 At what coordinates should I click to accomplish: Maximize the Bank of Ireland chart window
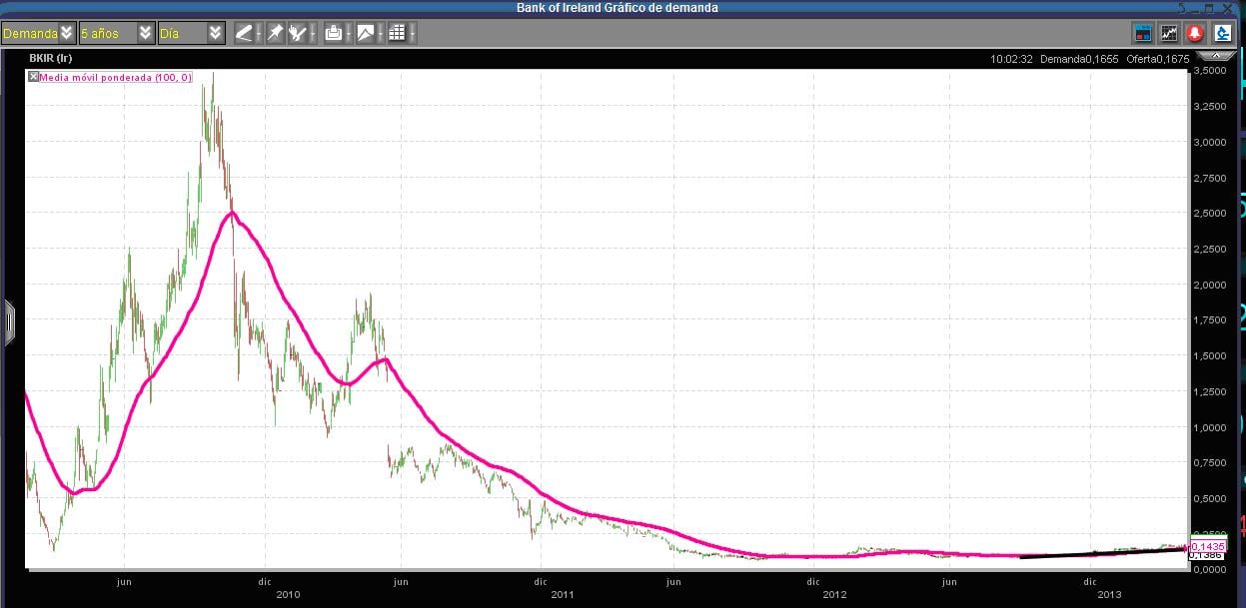click(1209, 8)
